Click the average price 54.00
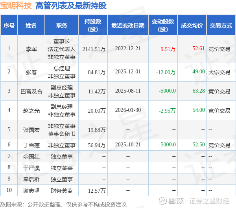This screenshot has width=236, height=208. pos(199,110)
